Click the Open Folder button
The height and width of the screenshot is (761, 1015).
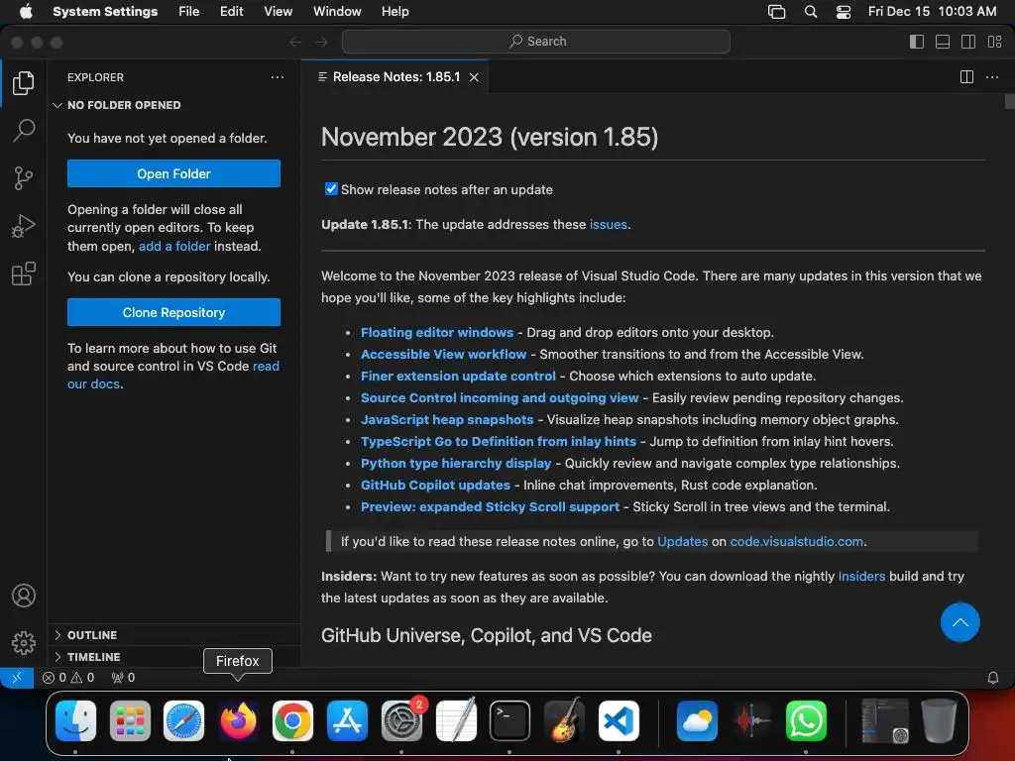click(173, 173)
